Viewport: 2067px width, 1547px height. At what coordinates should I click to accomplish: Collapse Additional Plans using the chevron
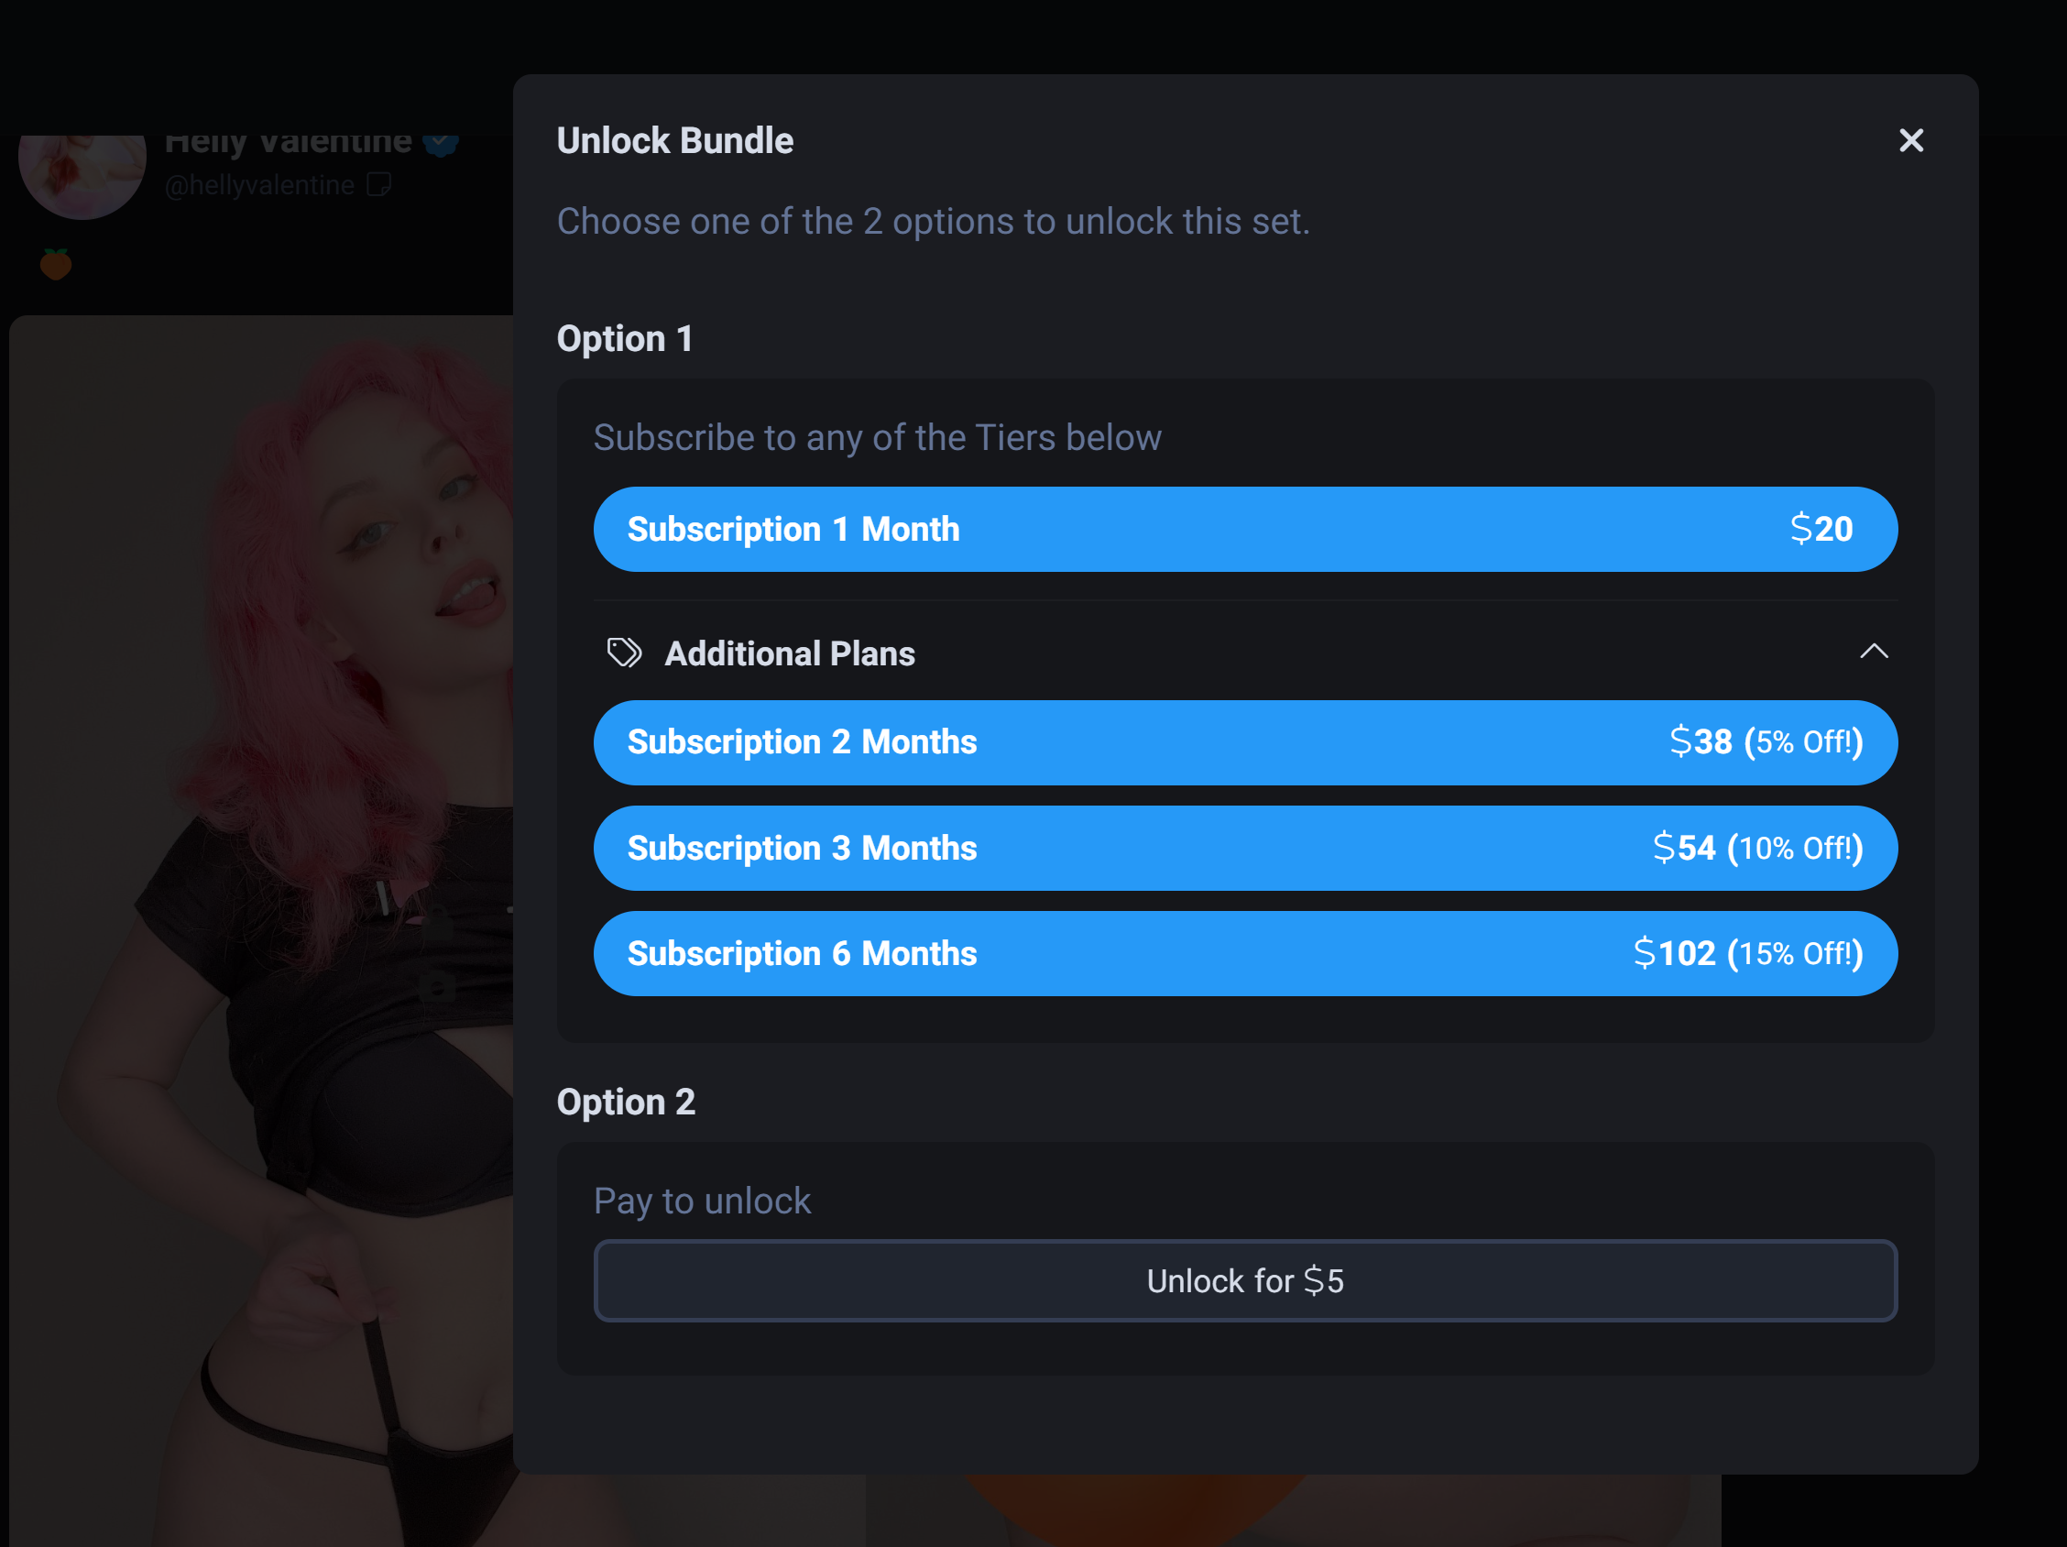coord(1874,652)
